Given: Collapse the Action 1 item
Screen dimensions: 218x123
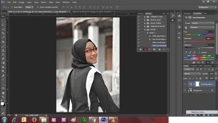Looking at the screenshot, I should [147, 33].
